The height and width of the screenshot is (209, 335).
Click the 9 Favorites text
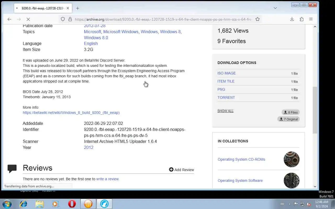pos(232,41)
